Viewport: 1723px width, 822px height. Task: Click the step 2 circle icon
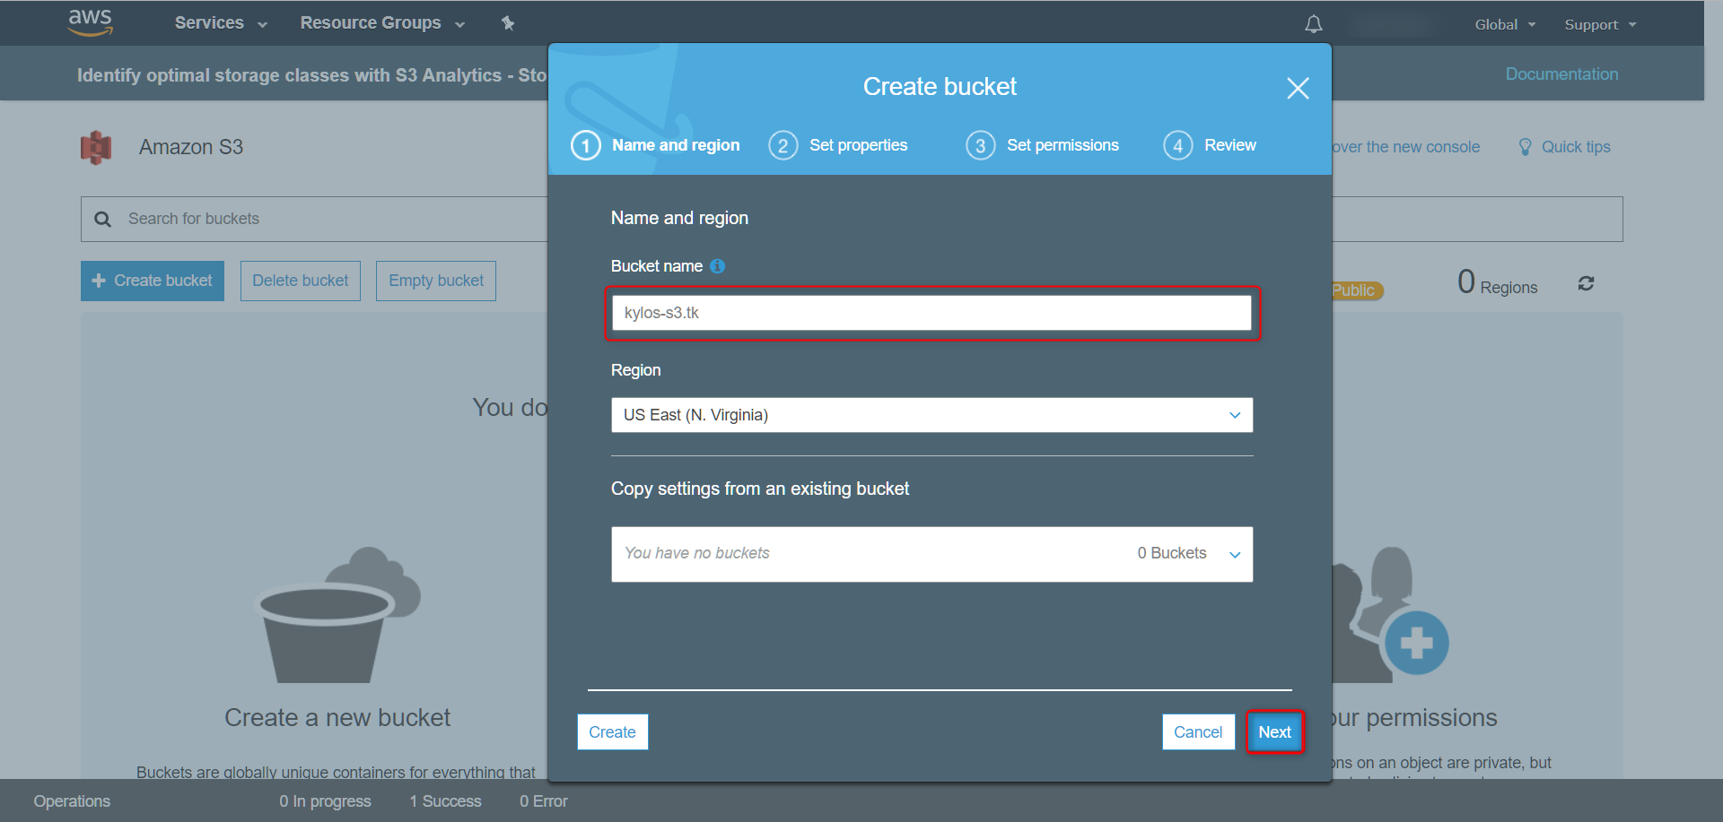[783, 145]
